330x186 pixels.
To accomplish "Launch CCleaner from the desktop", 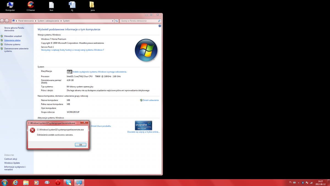I will [x=31, y=6].
